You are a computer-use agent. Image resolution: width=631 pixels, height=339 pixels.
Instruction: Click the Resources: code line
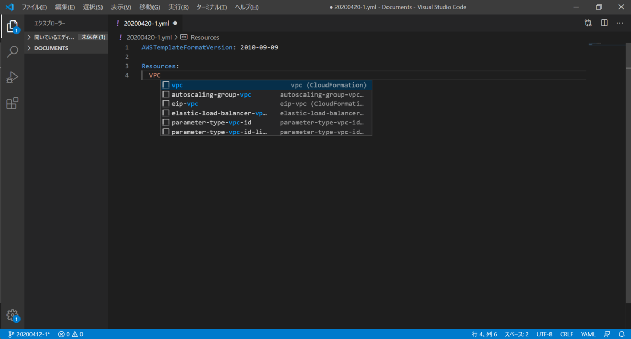tap(160, 66)
